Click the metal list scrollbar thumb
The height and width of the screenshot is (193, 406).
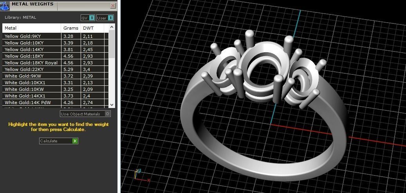pyautogui.click(x=112, y=44)
